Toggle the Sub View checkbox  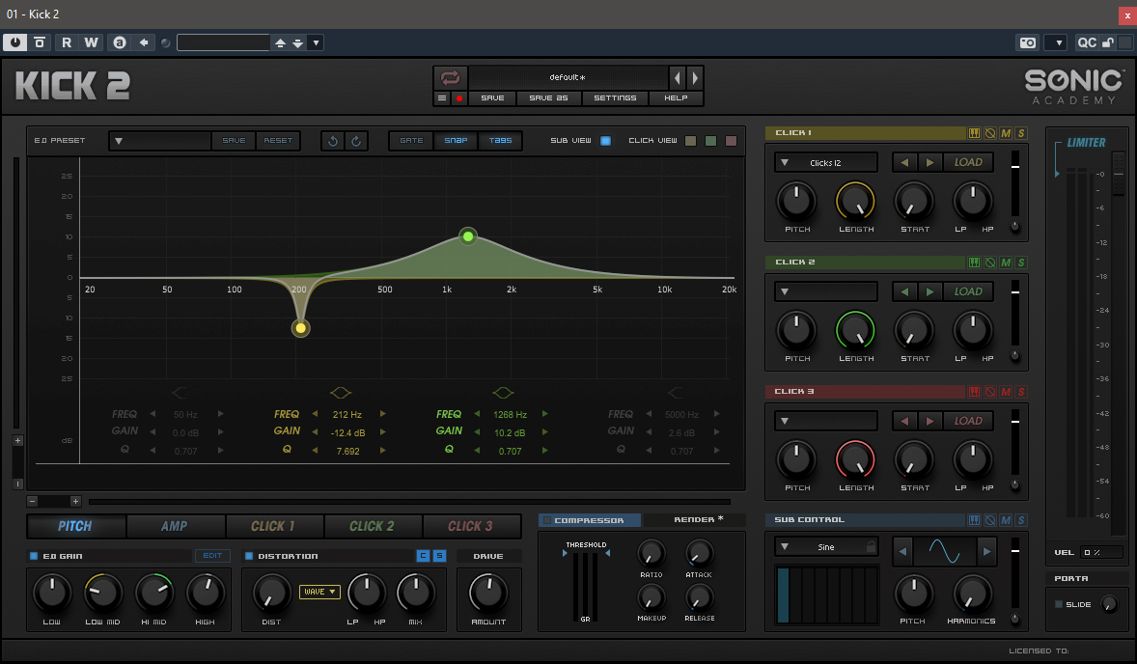click(605, 141)
